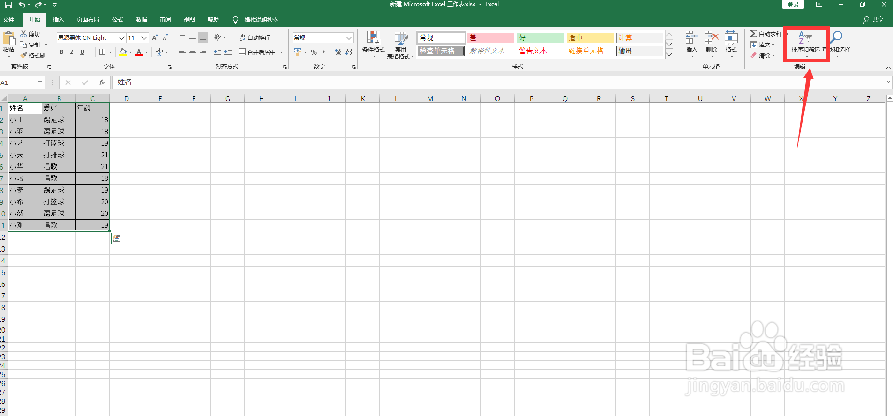Image resolution: width=893 pixels, height=416 pixels.
Task: Toggle middle vertical alignment
Action: point(193,37)
